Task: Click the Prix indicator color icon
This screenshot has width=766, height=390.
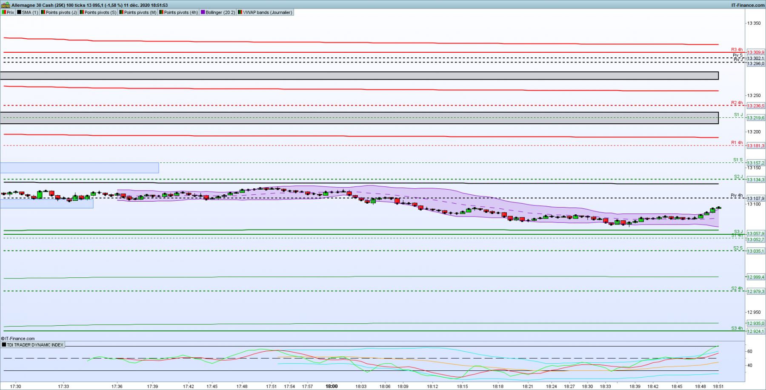Action: tap(4, 12)
